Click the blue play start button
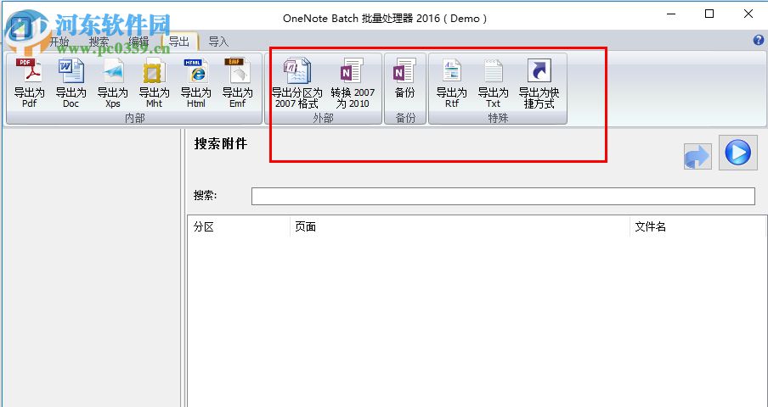Screen dimensions: 768x407 [737, 153]
